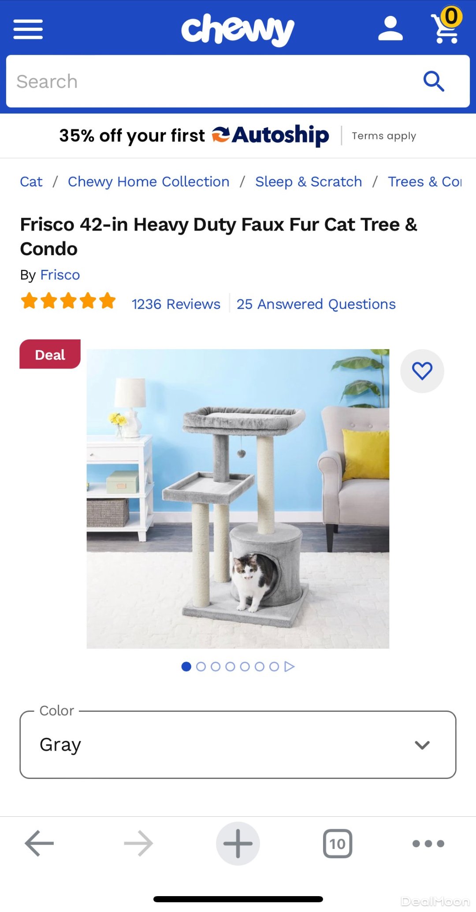Click the Color dropdown chevron arrow
The image size is (476, 912).
coord(422,745)
